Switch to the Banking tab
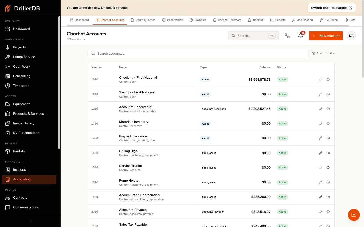This screenshot has height=227, width=364. [256, 20]
